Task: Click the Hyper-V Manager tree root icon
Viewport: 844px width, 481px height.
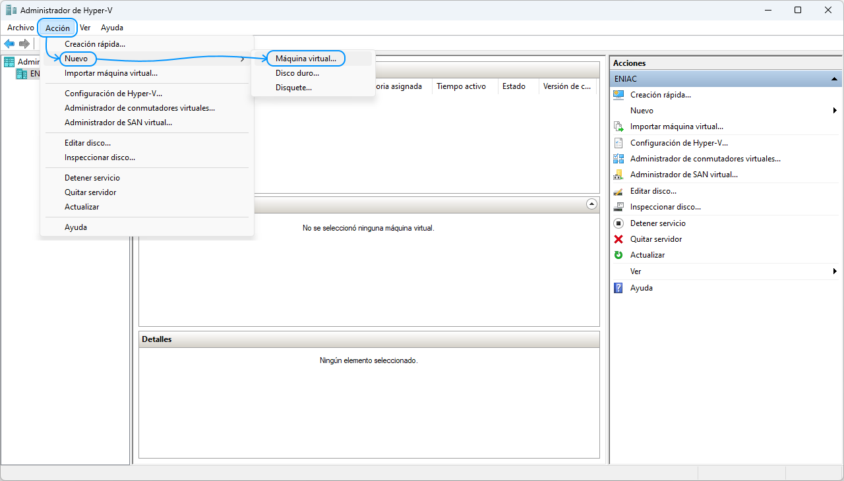Action: coord(9,62)
